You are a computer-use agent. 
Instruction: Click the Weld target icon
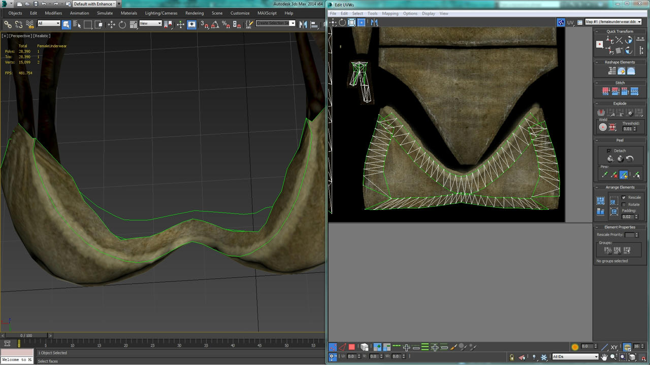(x=603, y=127)
